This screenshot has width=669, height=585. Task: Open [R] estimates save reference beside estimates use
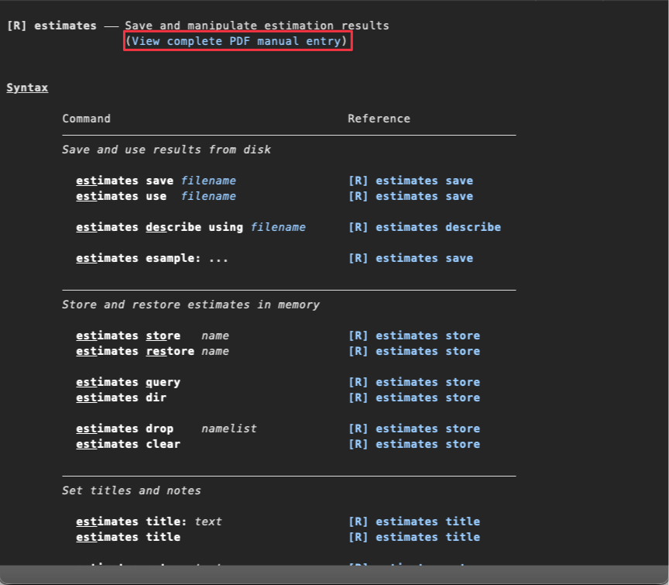[410, 196]
